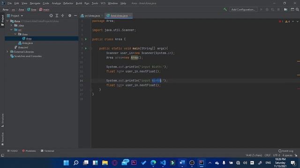The image size is (300, 168).
Task: Open the Tools menu
Action: coord(95,3)
